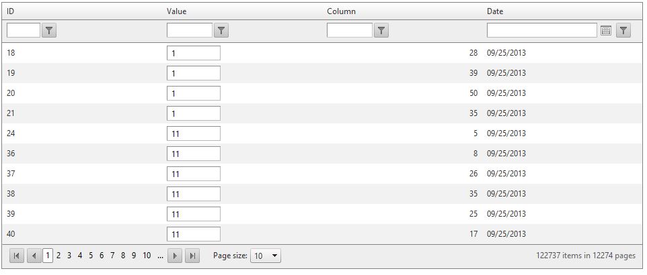Open the Date column filter menu
This screenshot has width=647, height=275.
tap(623, 30)
